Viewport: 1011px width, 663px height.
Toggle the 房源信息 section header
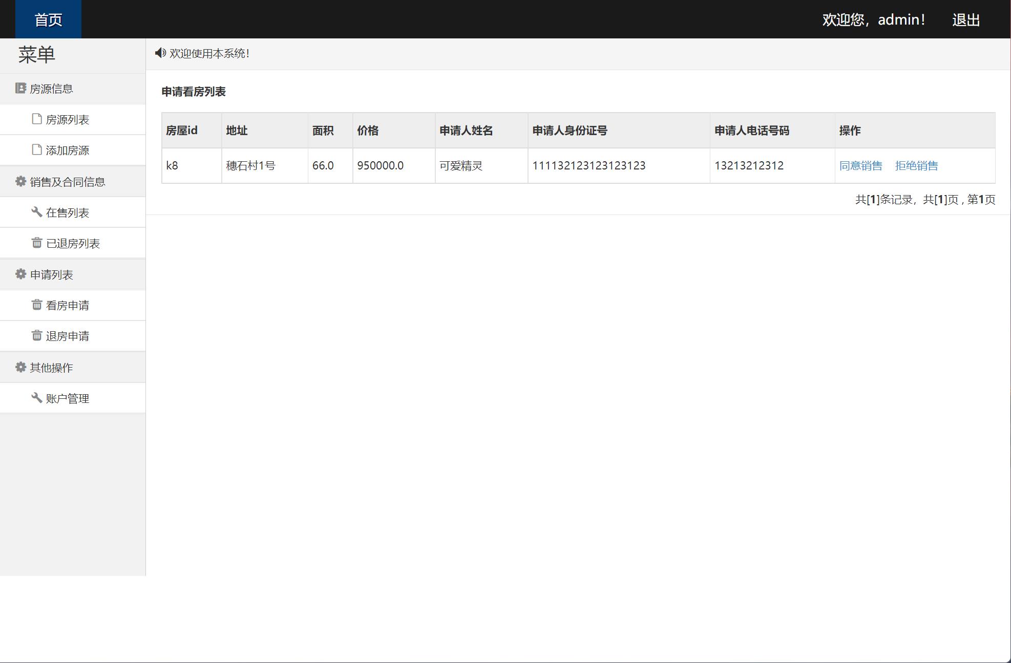51,89
